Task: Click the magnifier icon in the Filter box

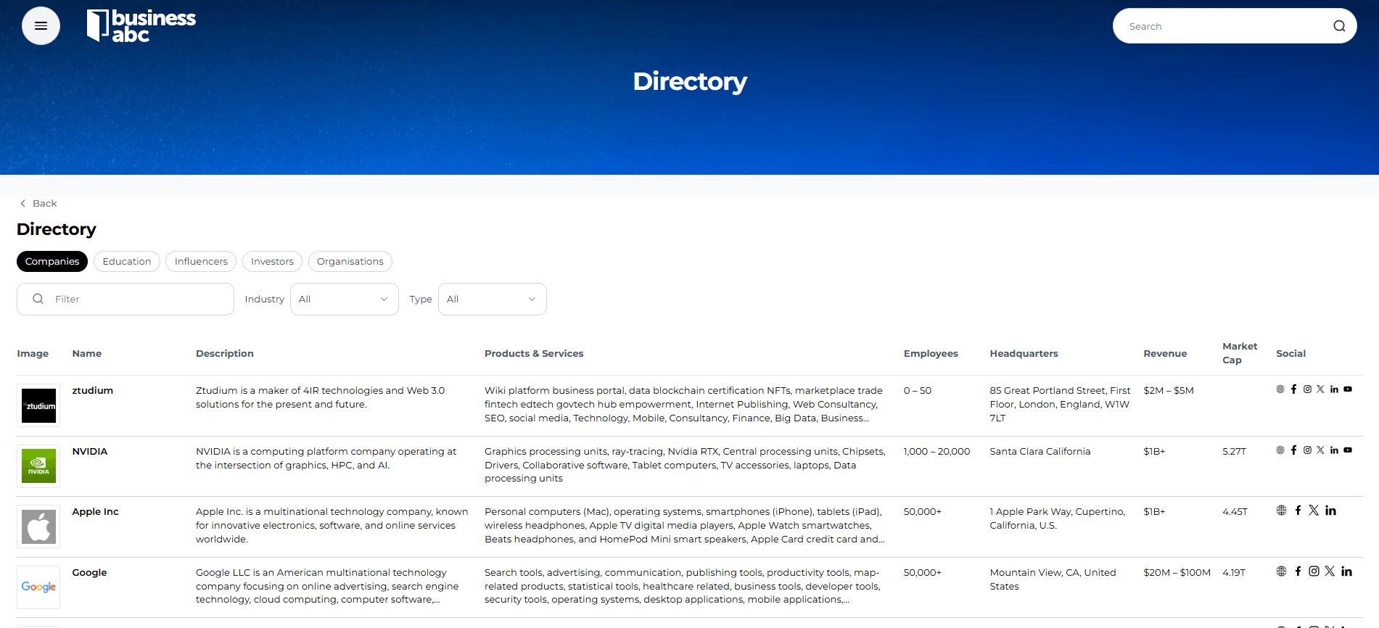Action: (x=38, y=299)
